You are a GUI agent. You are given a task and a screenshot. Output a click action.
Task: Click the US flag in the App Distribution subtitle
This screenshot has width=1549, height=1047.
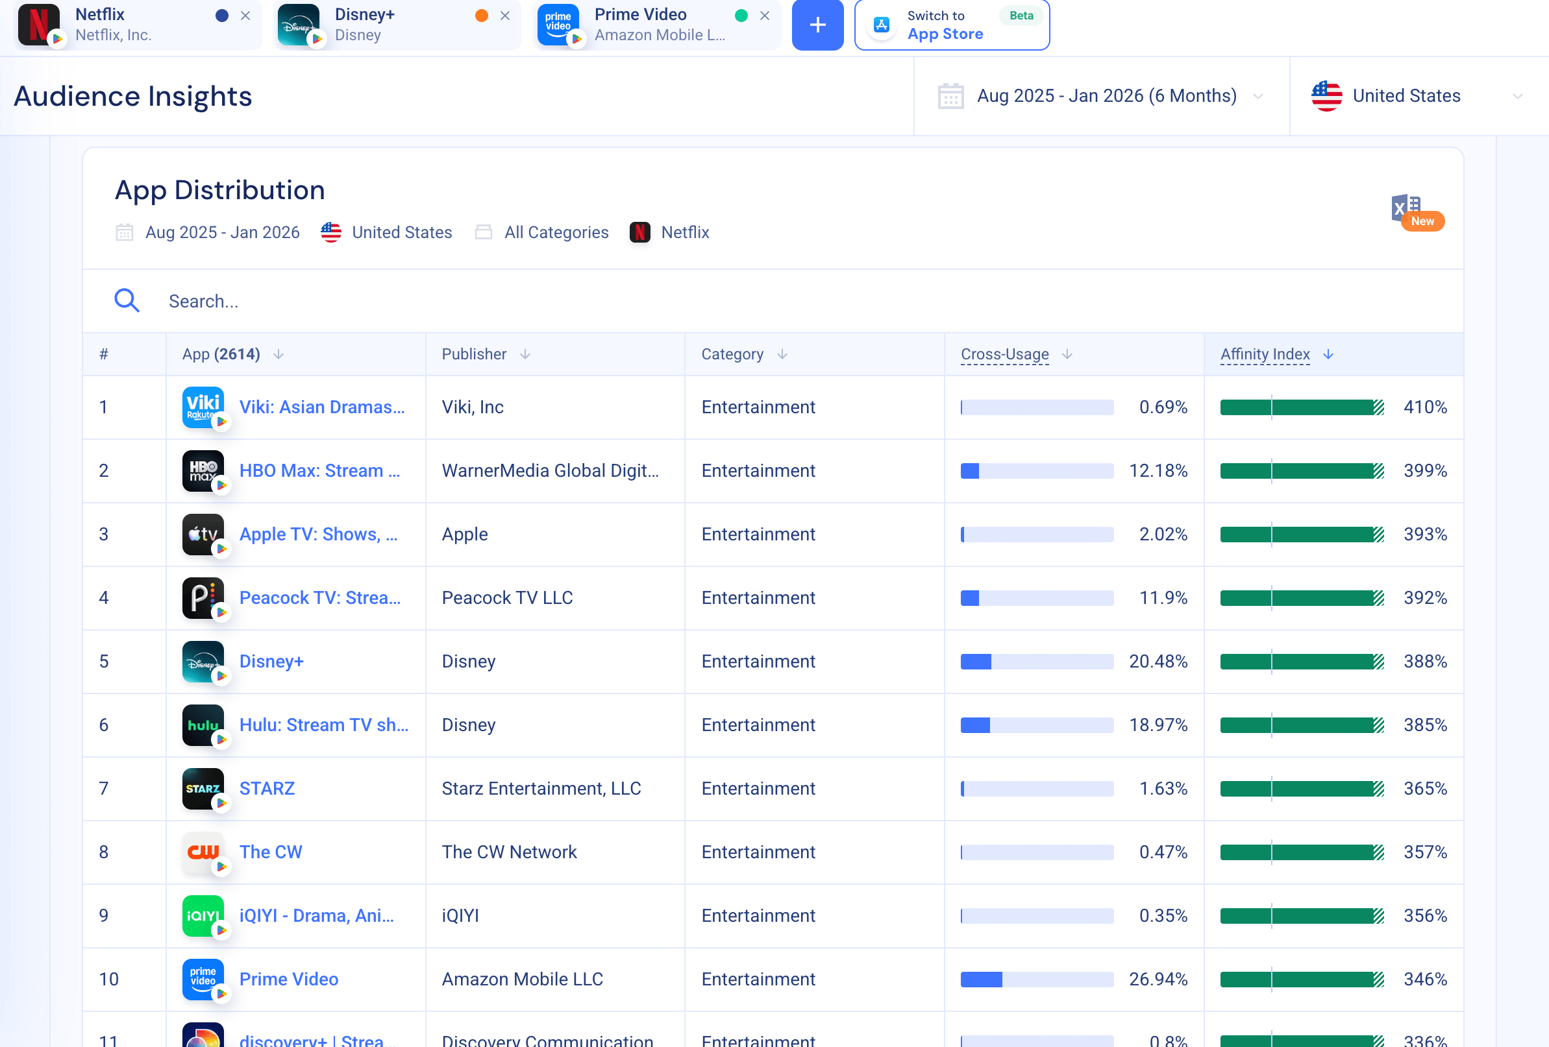point(330,232)
